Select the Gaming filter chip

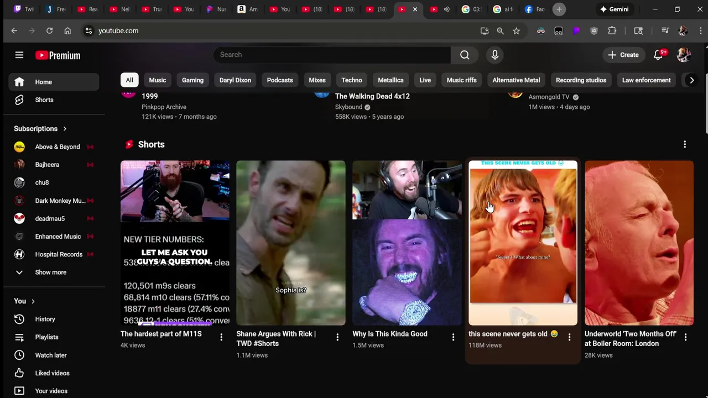[192, 80]
